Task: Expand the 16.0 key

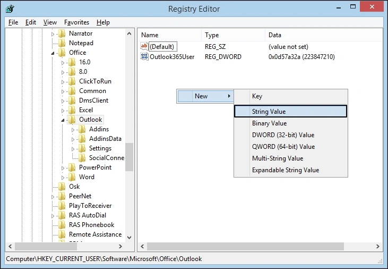Action: [63, 63]
